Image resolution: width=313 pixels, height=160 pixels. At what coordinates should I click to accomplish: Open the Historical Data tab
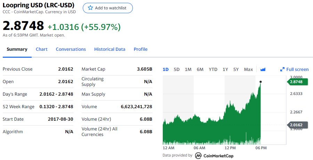pyautogui.click(x=110, y=49)
